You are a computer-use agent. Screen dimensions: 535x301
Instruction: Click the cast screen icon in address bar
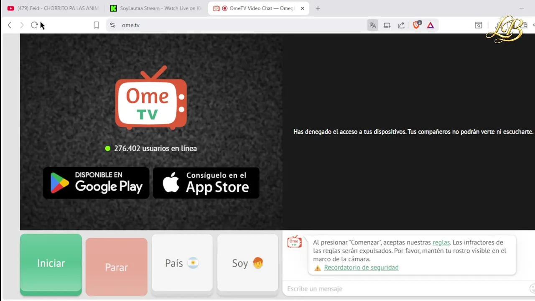[387, 25]
